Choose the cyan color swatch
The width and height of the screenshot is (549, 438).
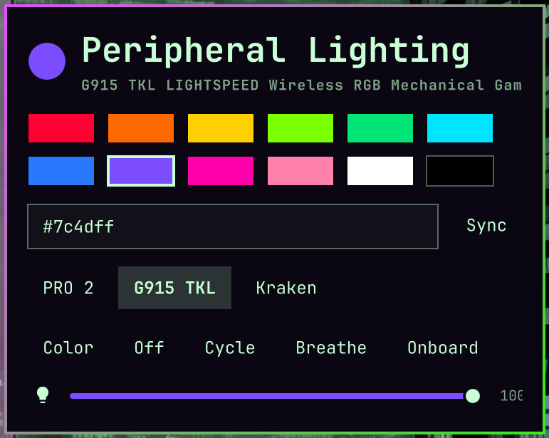point(460,128)
